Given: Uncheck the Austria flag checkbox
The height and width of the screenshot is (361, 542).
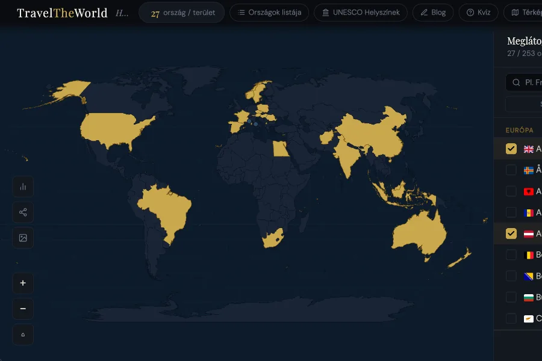Looking at the screenshot, I should pos(511,233).
